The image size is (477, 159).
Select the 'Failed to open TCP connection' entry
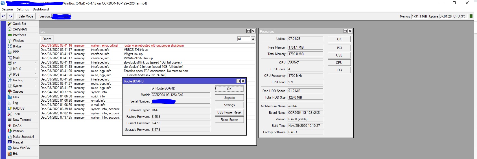(148, 71)
